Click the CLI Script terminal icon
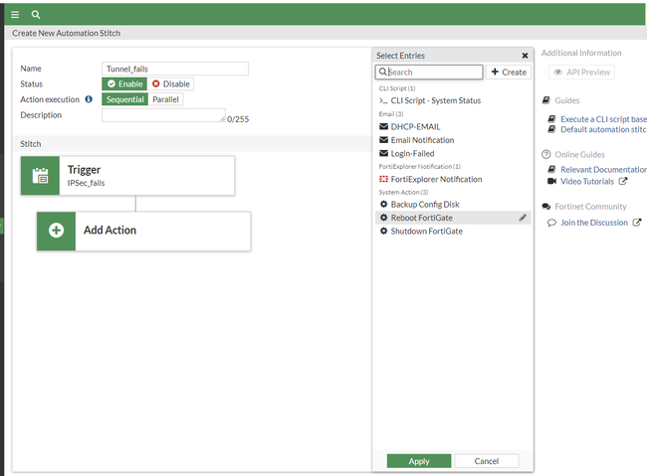The width and height of the screenshot is (647, 476). coord(383,100)
